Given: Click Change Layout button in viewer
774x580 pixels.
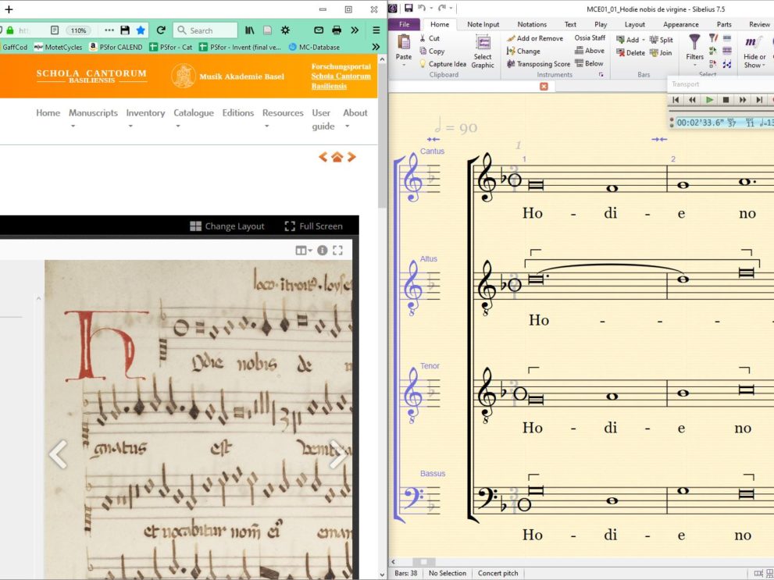Looking at the screenshot, I should coord(226,226).
